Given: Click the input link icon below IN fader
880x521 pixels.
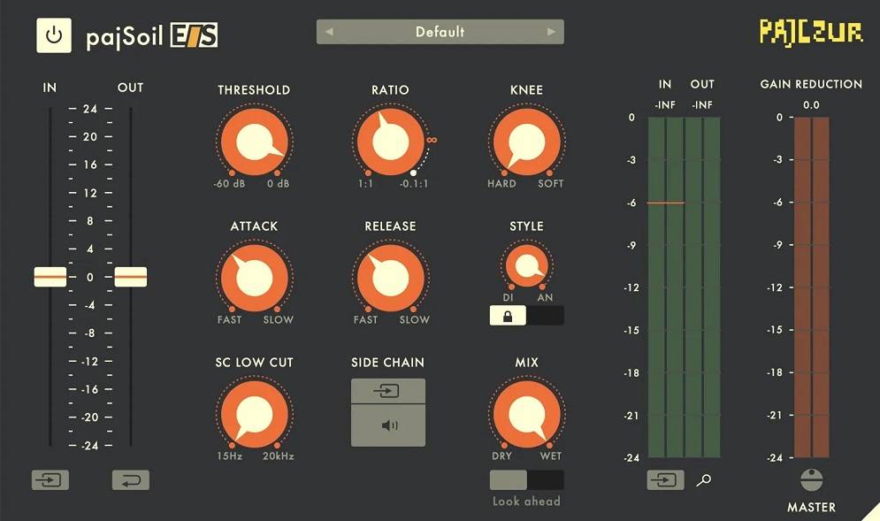Looking at the screenshot, I should [x=50, y=480].
